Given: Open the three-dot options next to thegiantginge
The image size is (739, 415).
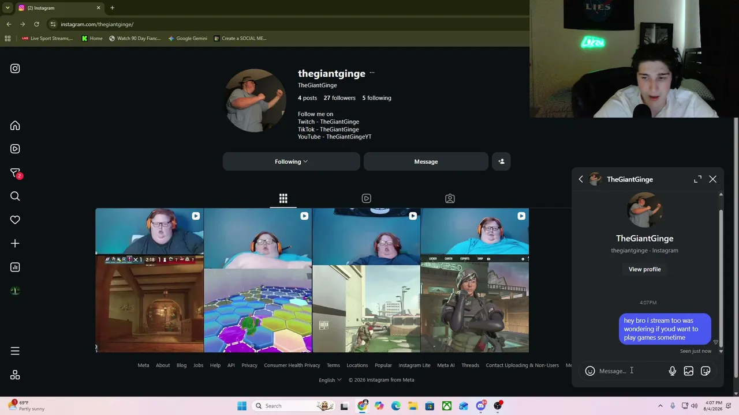Looking at the screenshot, I should (372, 73).
